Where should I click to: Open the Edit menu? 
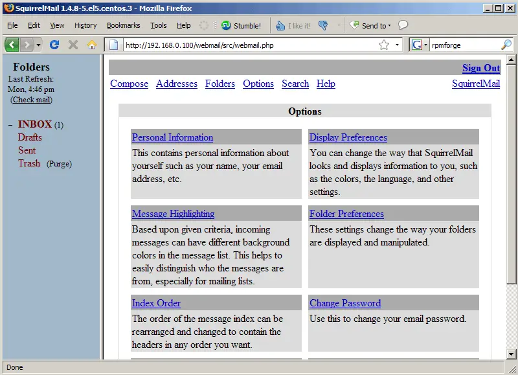34,25
